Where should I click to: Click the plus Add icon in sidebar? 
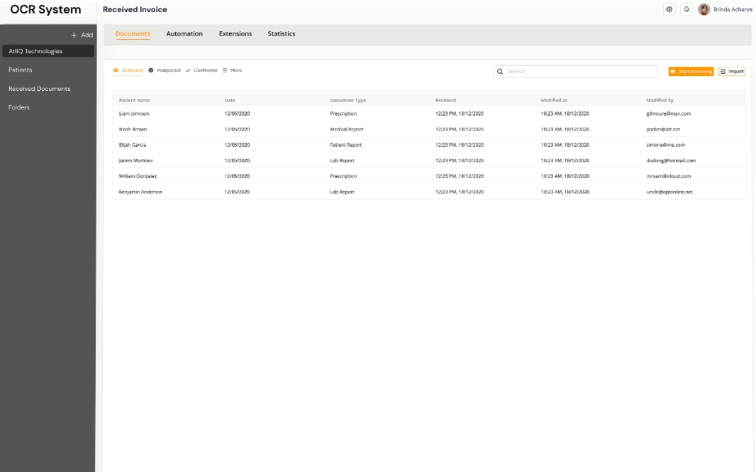click(x=74, y=35)
